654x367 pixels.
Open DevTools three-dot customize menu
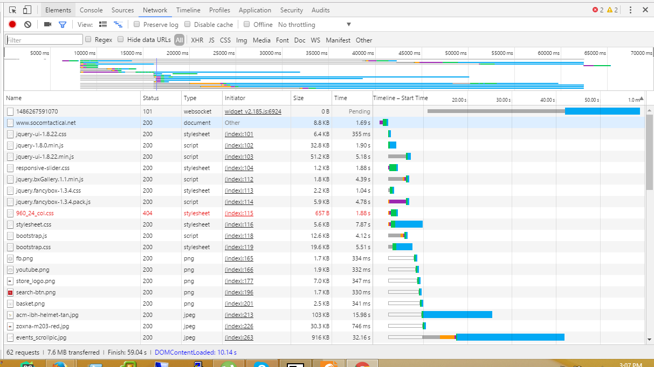pyautogui.click(x=630, y=10)
